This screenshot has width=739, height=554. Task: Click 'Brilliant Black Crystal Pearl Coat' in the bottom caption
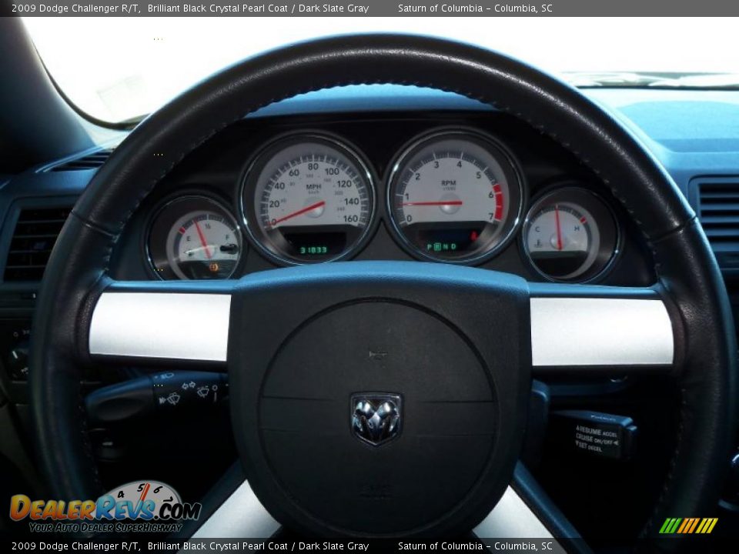pos(217,546)
